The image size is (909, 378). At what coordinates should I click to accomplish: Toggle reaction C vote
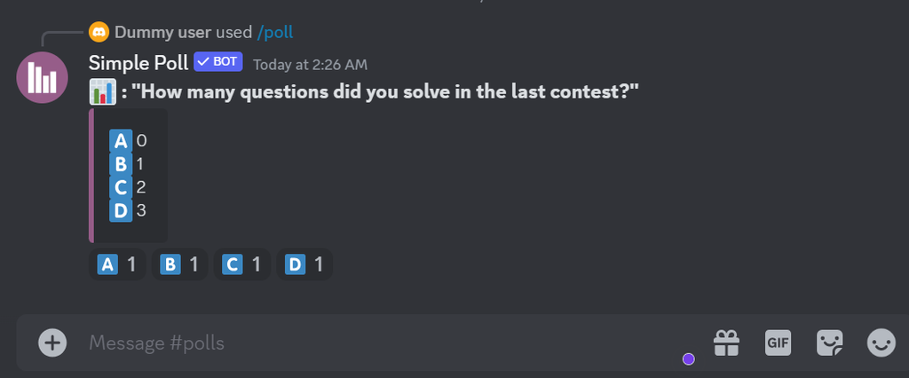point(242,264)
